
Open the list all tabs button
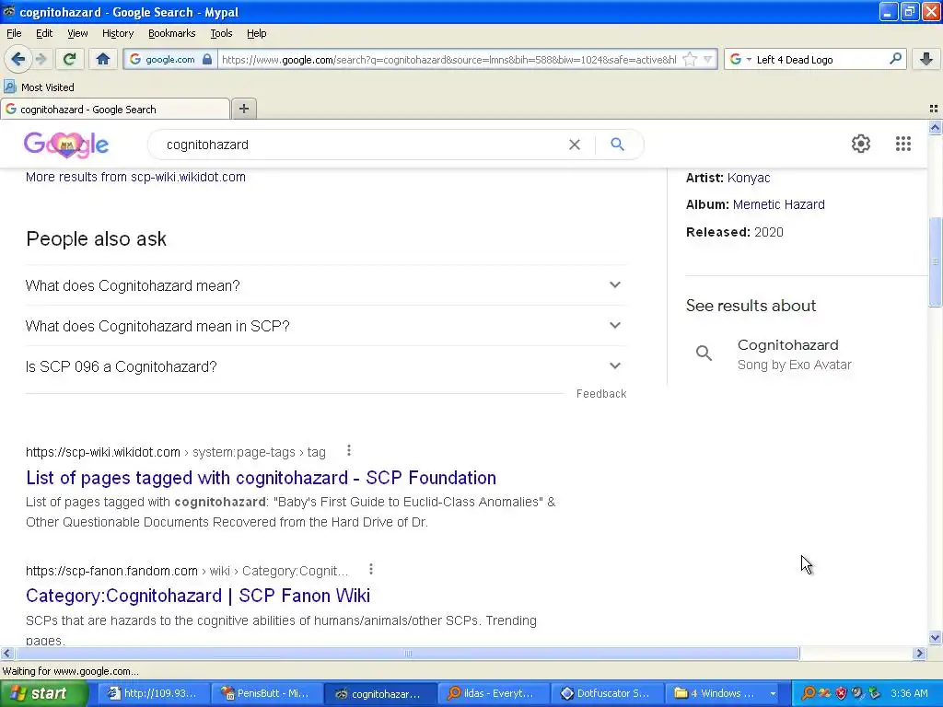(x=934, y=109)
